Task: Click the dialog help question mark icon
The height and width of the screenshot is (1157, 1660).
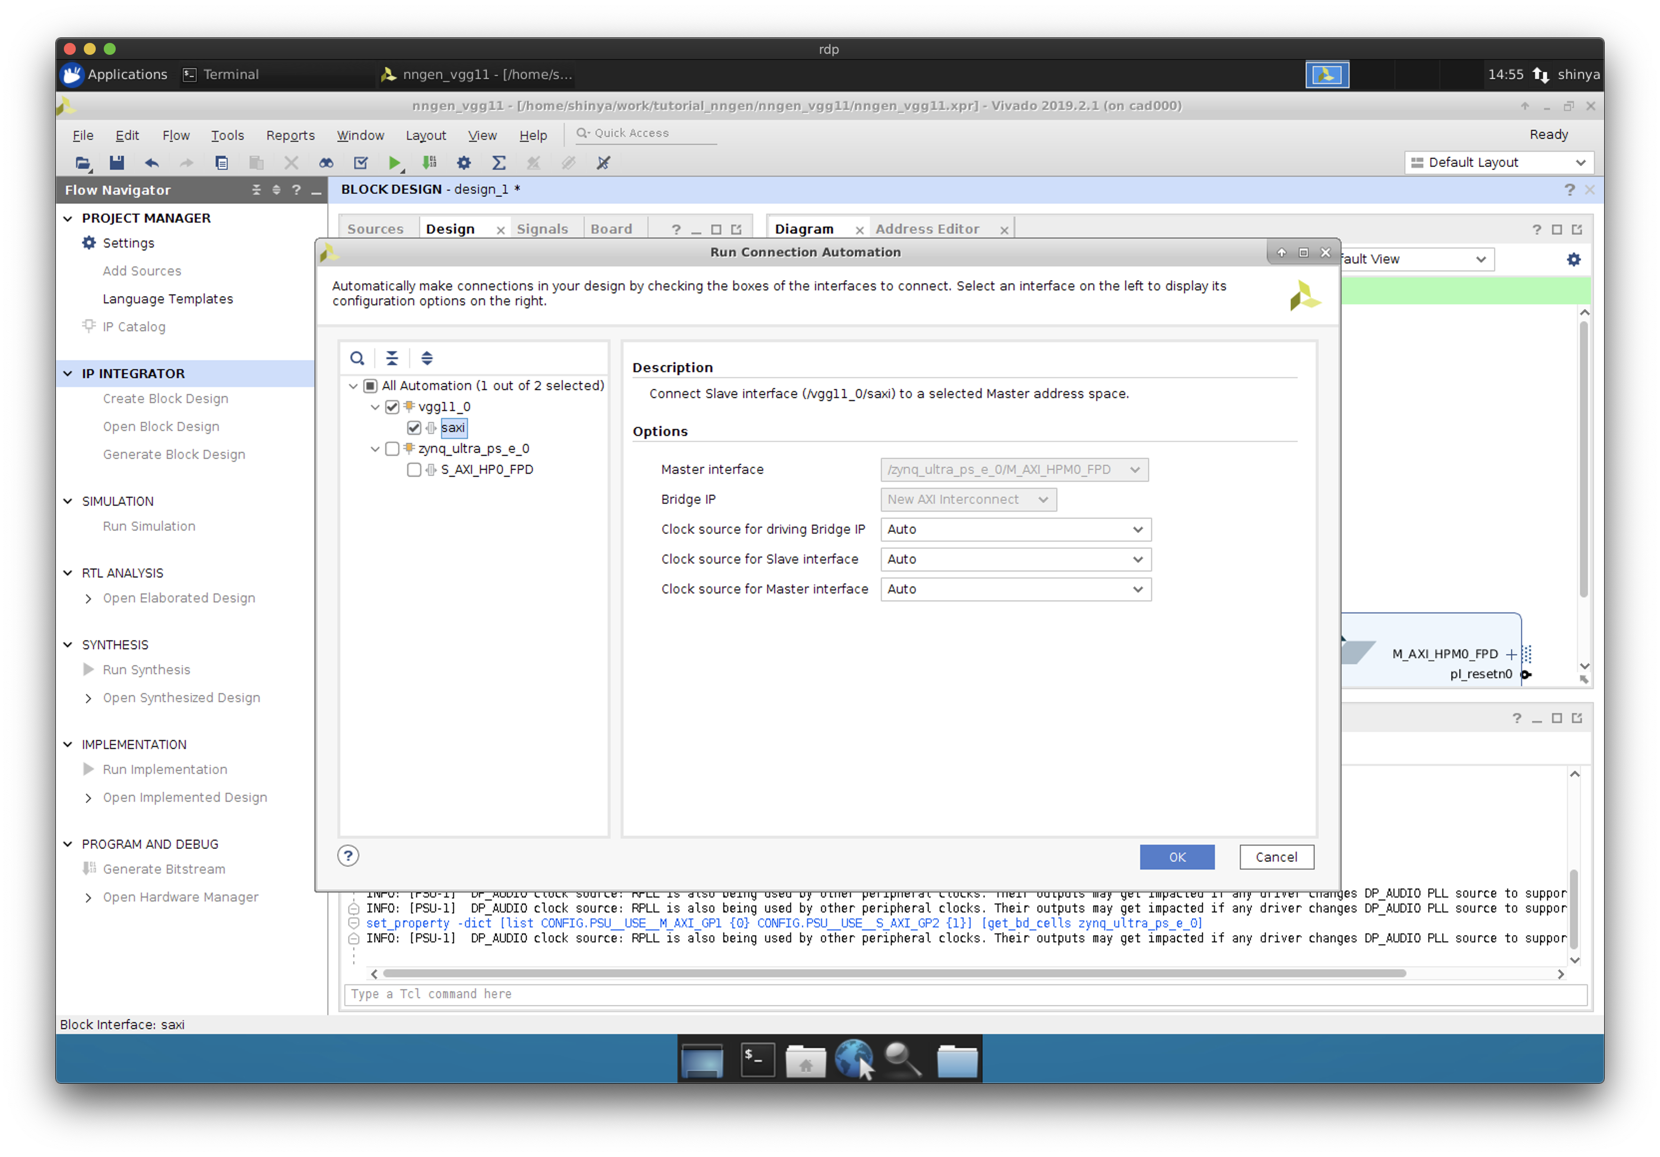Action: pos(349,856)
